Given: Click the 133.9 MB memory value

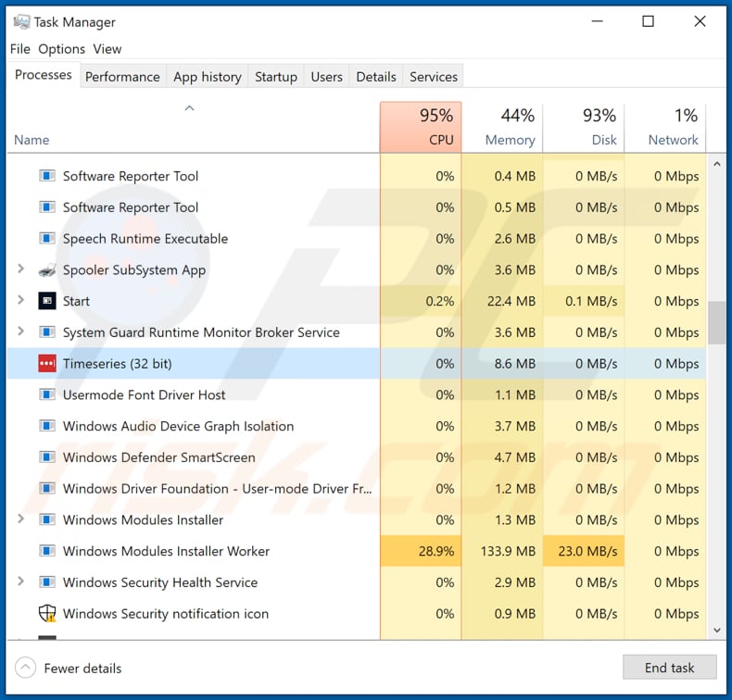Looking at the screenshot, I should pos(508,551).
